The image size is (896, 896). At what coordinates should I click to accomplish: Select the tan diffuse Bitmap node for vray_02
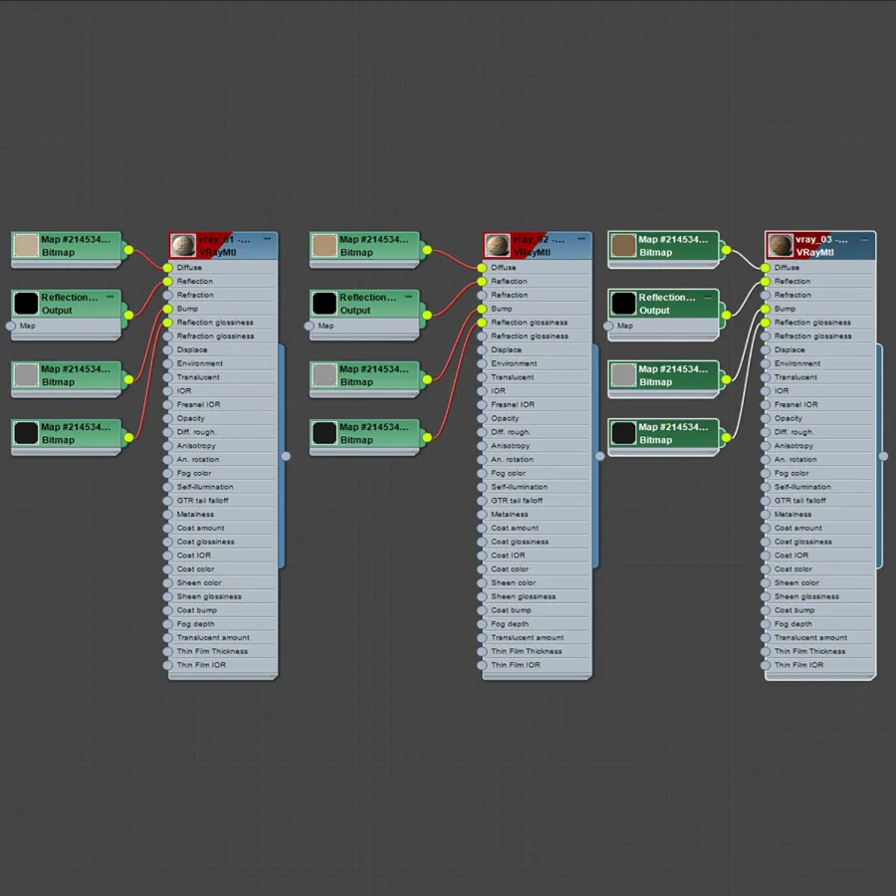click(x=365, y=250)
